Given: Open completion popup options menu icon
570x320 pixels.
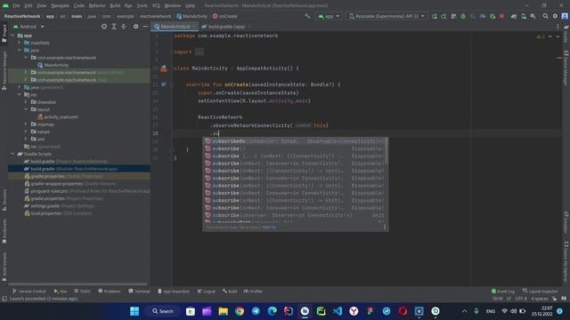Looking at the screenshot, I should point(385,228).
